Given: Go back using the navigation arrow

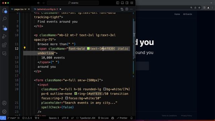Looking at the screenshot, I should 39,3.
